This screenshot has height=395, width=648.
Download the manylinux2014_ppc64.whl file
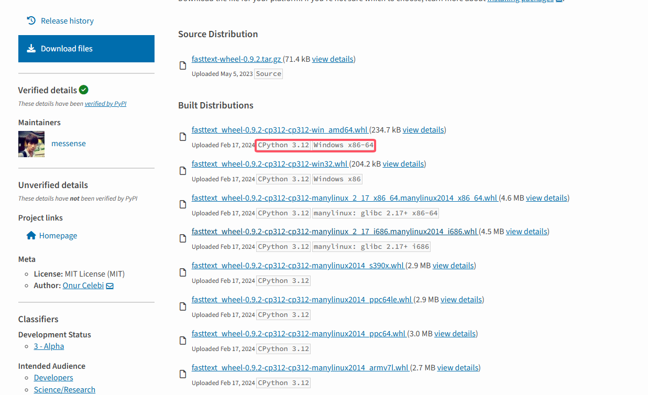(299, 334)
